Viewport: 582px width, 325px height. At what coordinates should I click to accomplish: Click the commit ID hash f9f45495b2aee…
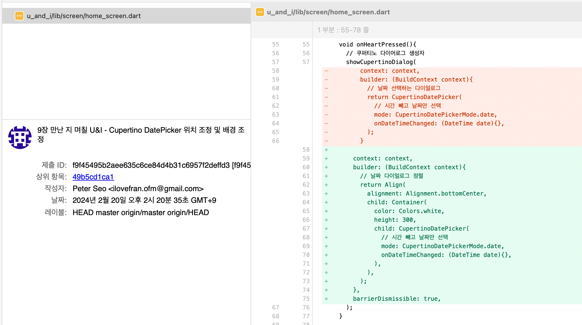pyautogui.click(x=151, y=165)
